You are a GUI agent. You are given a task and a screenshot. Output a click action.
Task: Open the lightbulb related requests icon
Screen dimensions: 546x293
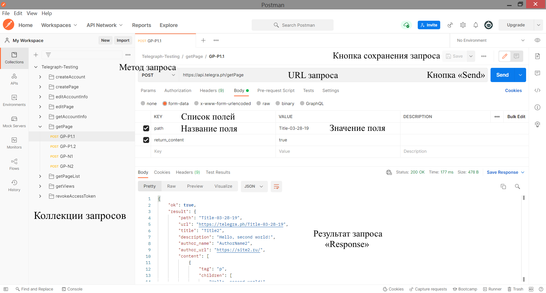click(x=537, y=124)
